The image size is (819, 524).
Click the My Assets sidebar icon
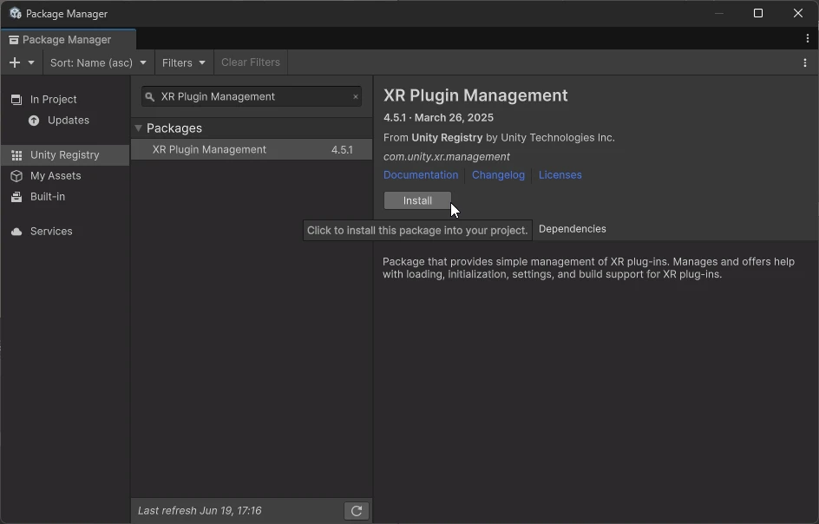tap(16, 175)
